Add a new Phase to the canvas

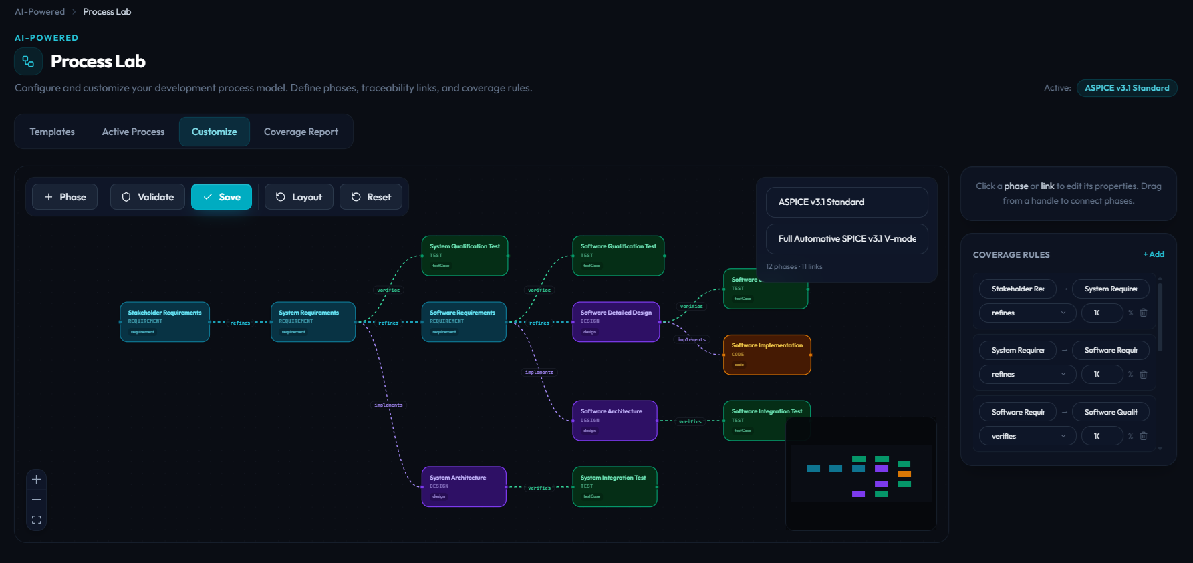[65, 197]
